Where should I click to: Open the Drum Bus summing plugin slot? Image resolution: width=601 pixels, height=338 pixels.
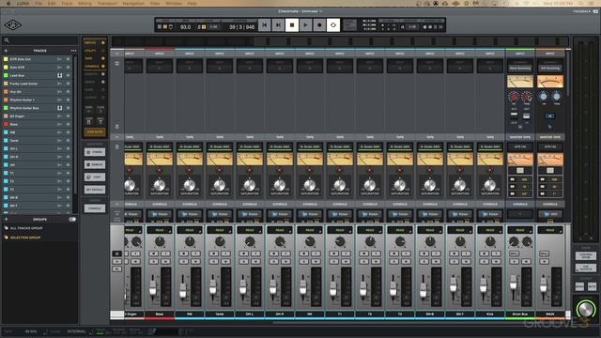520,69
